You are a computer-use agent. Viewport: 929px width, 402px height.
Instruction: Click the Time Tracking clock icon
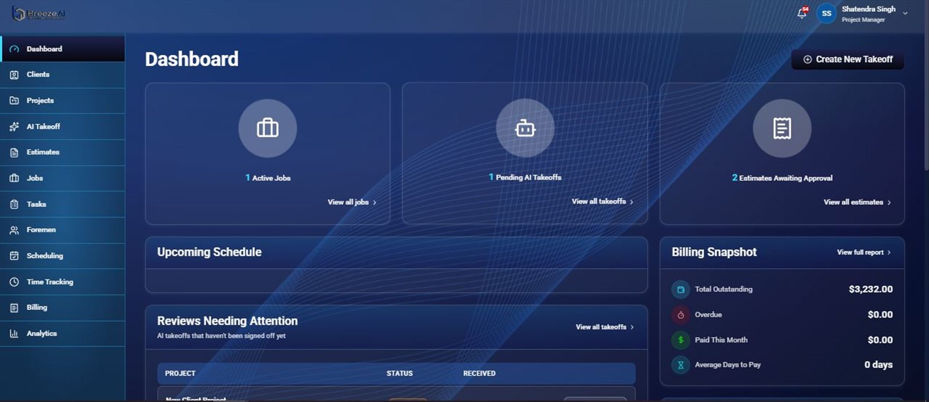(x=15, y=282)
